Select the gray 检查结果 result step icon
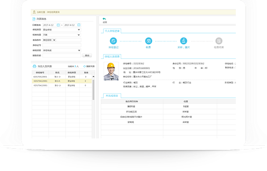The image size is (267, 171). pos(219,41)
